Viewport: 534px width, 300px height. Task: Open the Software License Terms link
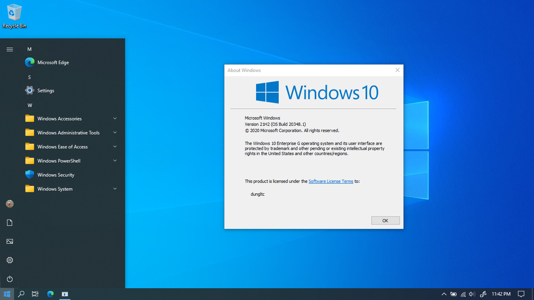[331, 181]
